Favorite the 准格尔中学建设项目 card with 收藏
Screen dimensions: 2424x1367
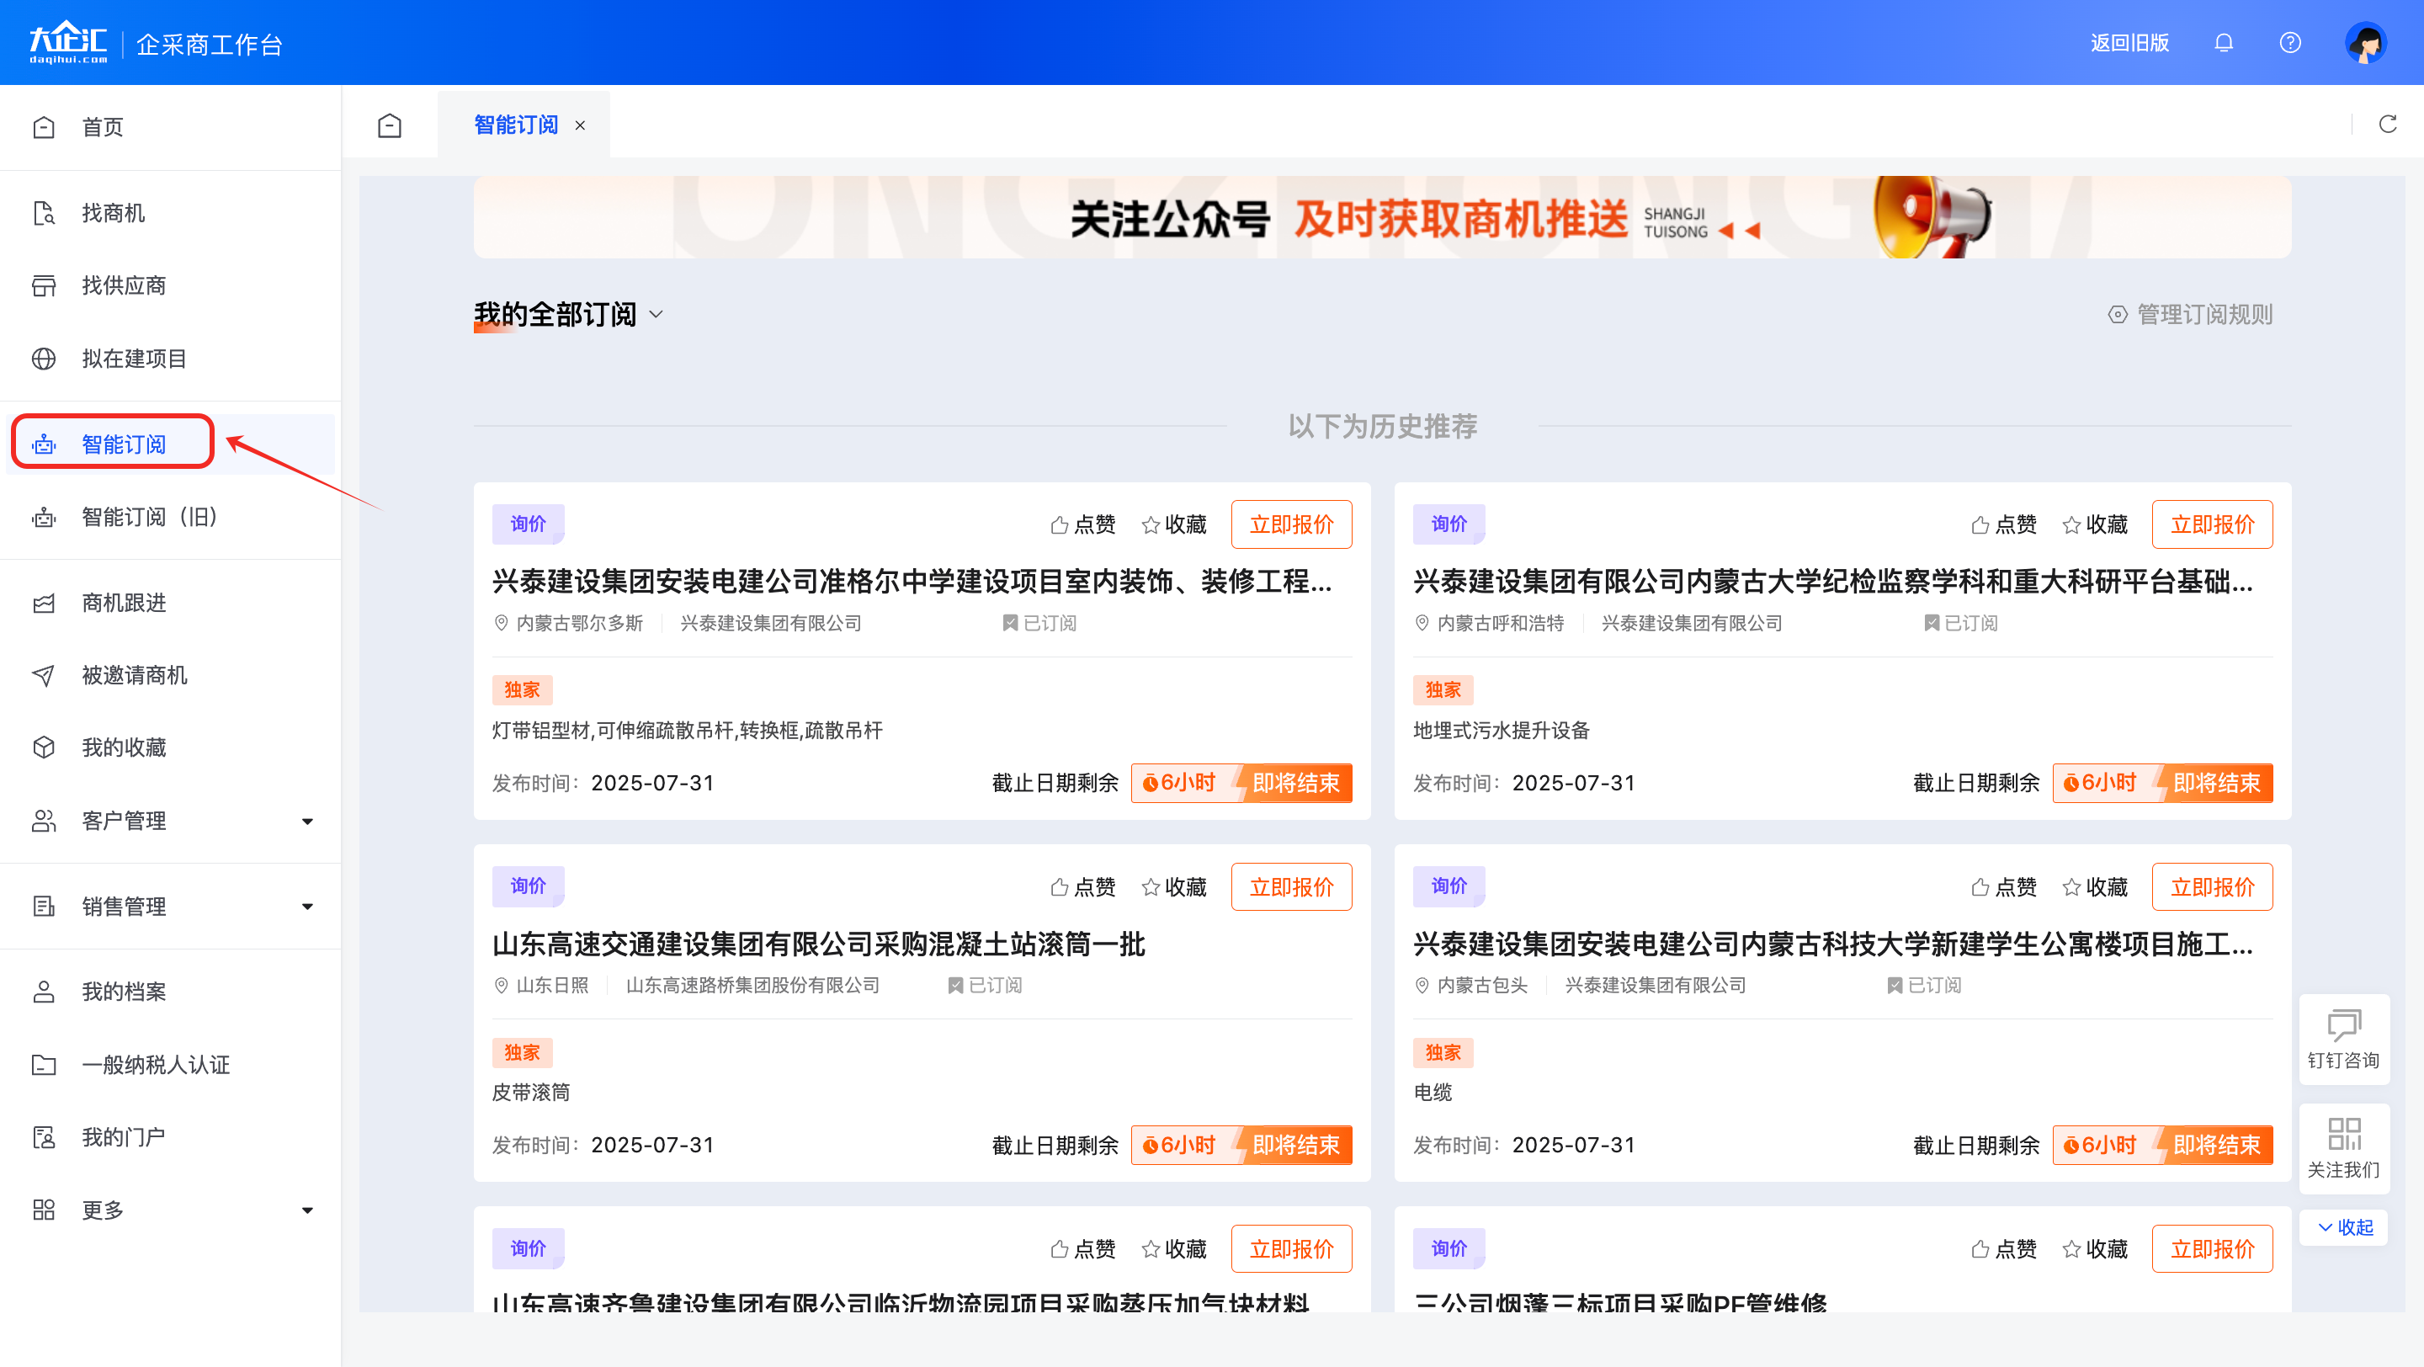(x=1173, y=524)
